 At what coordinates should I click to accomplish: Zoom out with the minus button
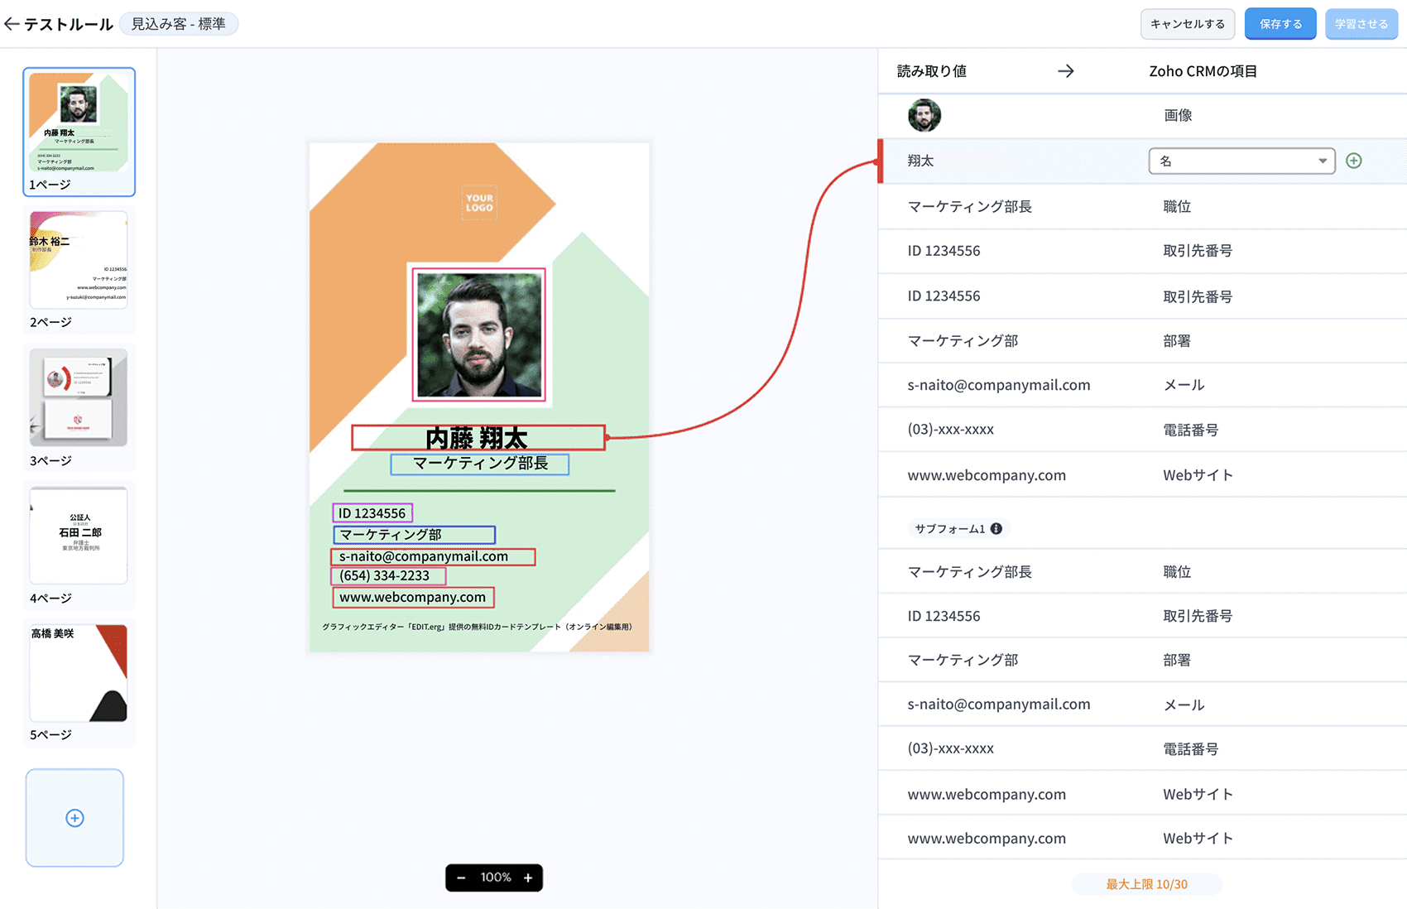(461, 878)
